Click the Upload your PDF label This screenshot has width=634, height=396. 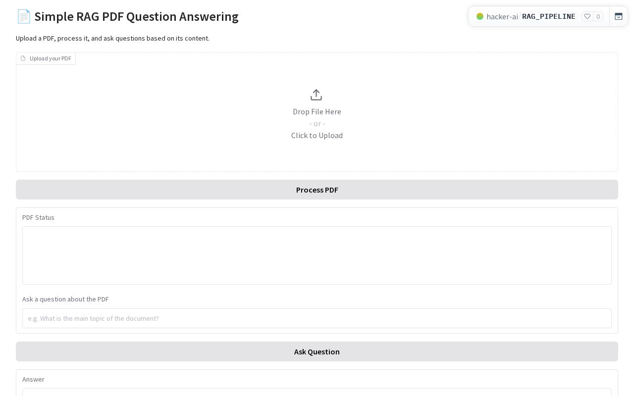point(50,58)
